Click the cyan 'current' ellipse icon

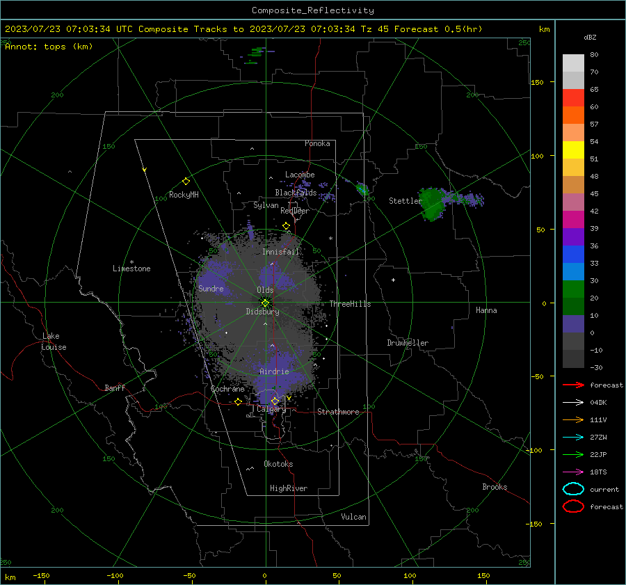573,489
